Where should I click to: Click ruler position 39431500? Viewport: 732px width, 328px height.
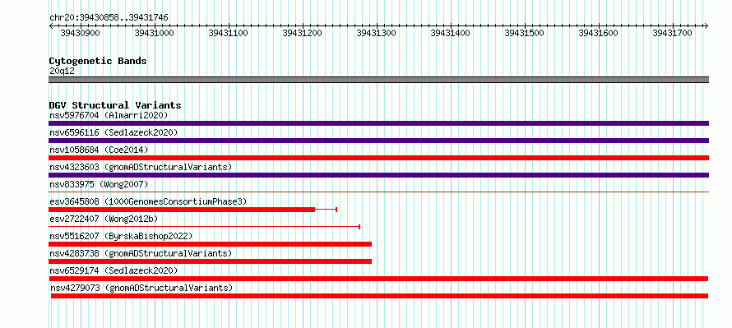(524, 33)
